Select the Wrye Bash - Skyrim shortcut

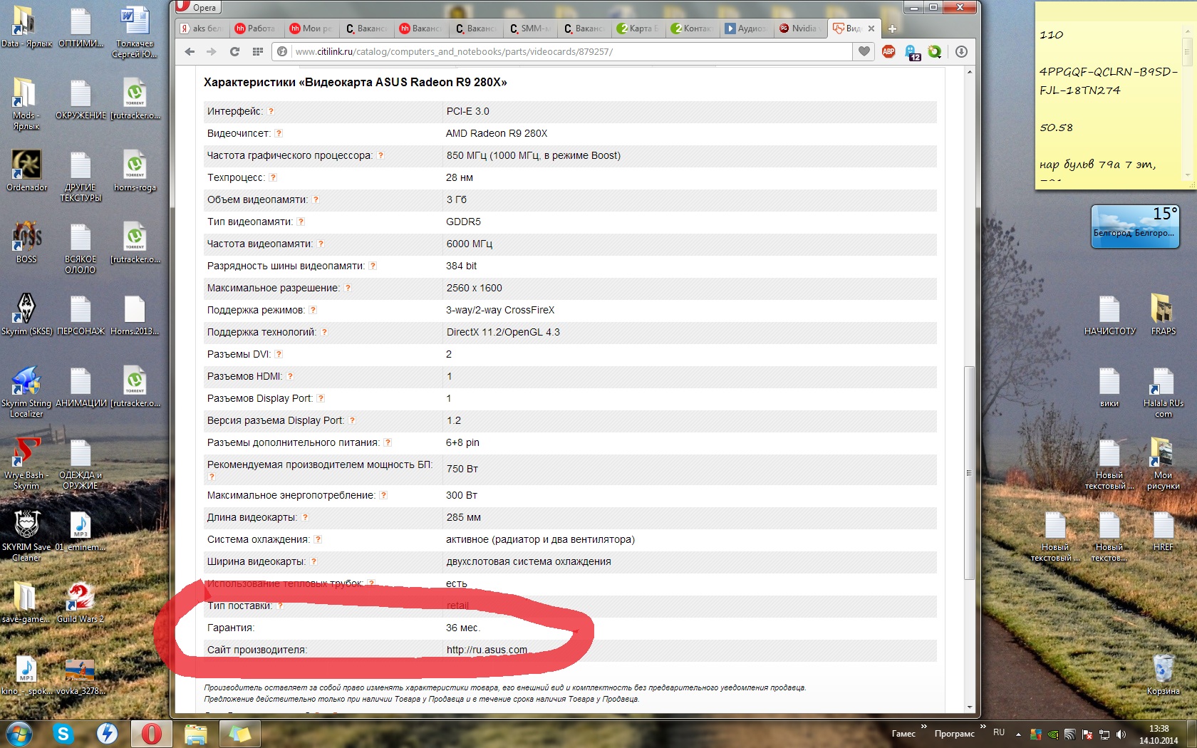[26, 464]
